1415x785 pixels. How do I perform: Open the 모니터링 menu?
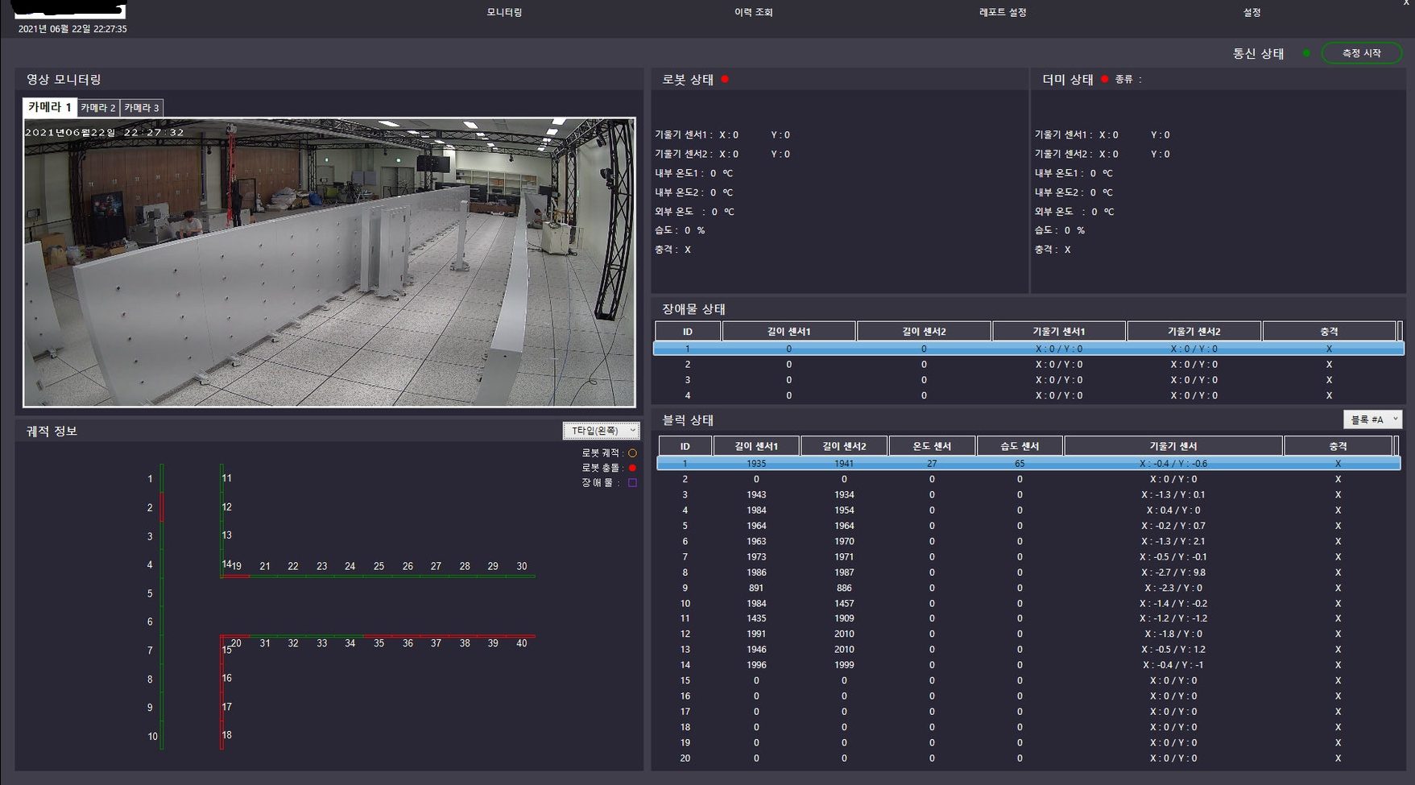click(x=504, y=12)
